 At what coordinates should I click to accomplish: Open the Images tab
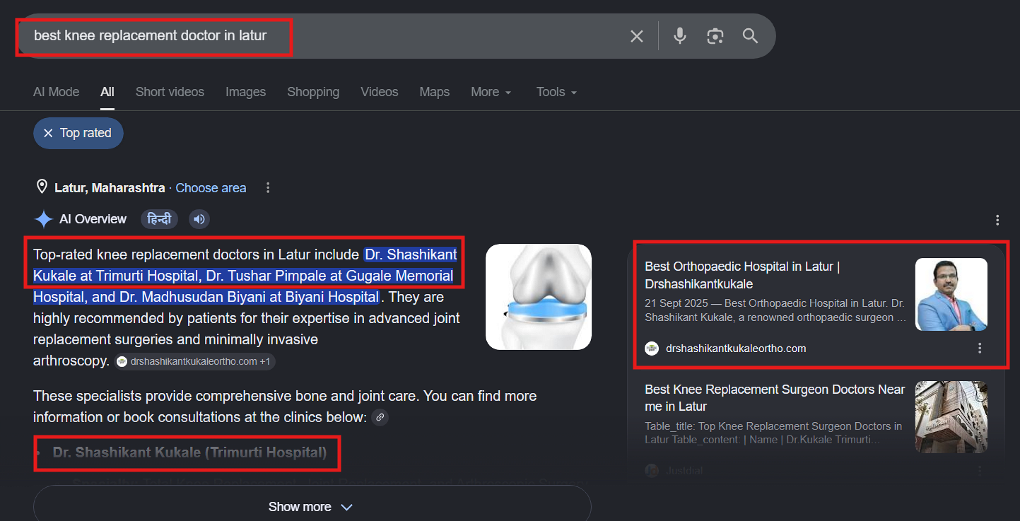coord(246,92)
